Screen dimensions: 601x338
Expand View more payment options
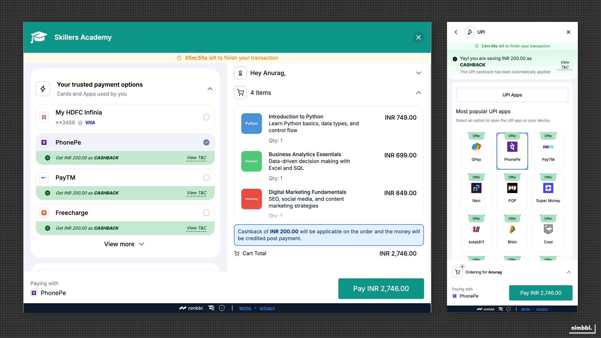pos(124,244)
